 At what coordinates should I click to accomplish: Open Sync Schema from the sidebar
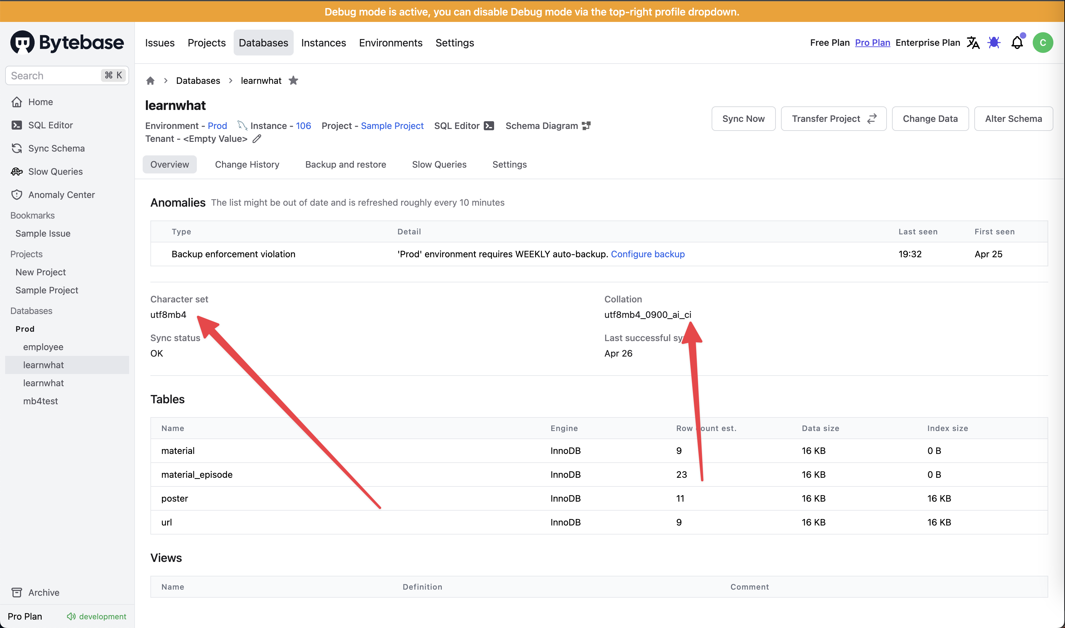(x=56, y=148)
